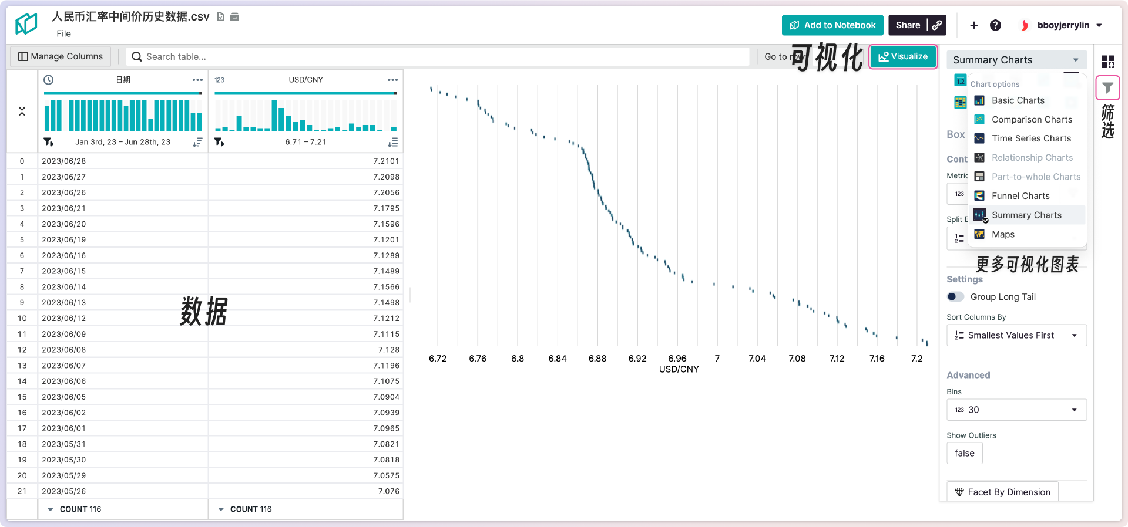
Task: Click the Visualize button
Action: (x=903, y=56)
